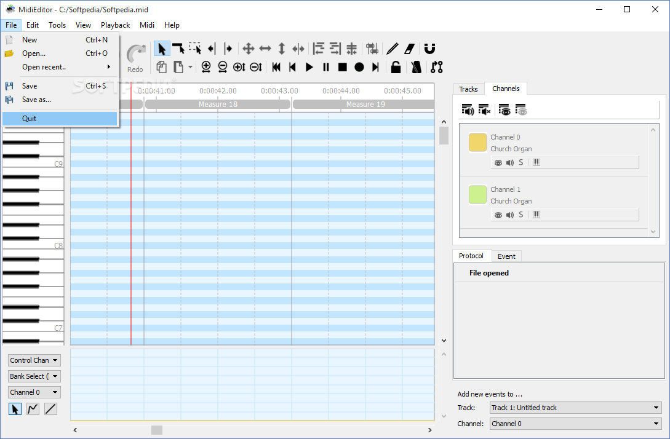Screen dimensions: 670x439
Task: Switch to the Event tab
Action: pos(506,256)
